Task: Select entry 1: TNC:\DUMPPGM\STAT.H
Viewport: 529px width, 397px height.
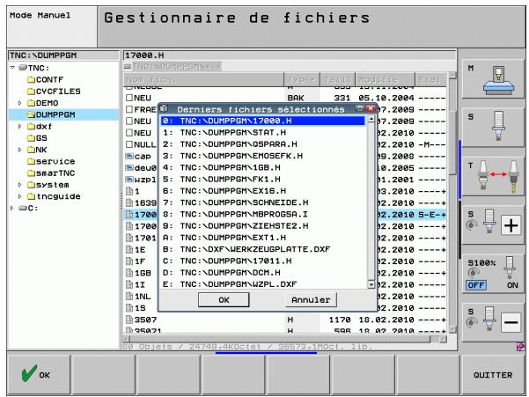Action: [x=263, y=133]
